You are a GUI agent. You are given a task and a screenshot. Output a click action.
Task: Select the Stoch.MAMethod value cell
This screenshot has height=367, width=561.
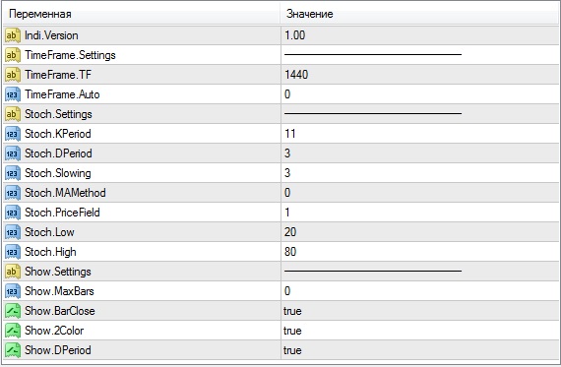[419, 193]
